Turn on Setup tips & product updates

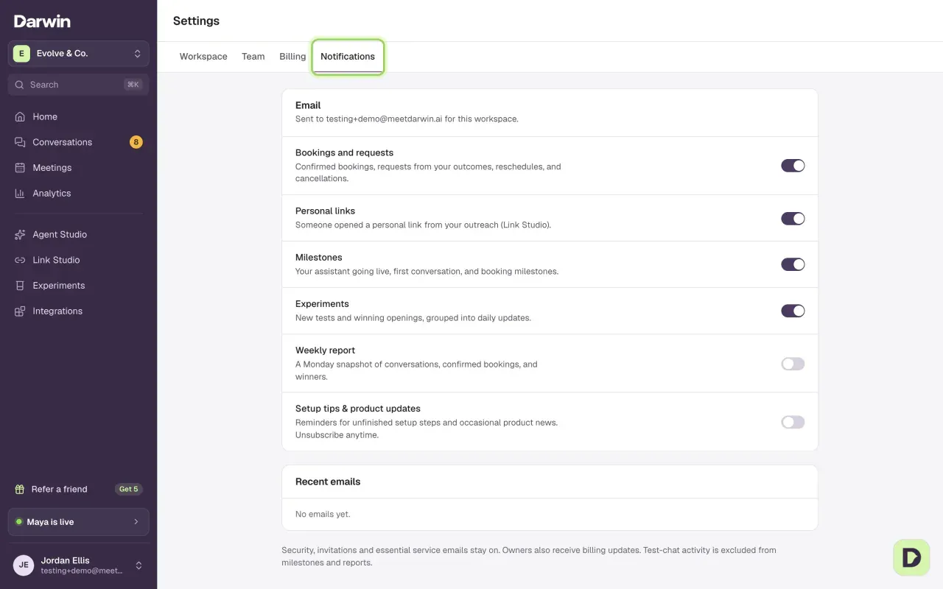tap(793, 422)
